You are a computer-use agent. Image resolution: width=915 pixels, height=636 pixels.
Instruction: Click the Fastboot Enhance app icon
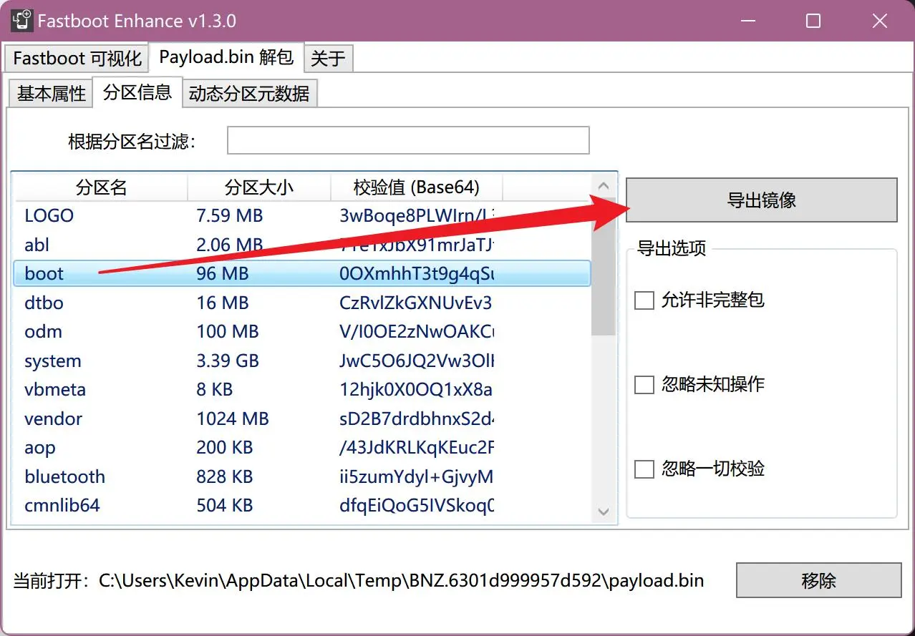(x=21, y=21)
